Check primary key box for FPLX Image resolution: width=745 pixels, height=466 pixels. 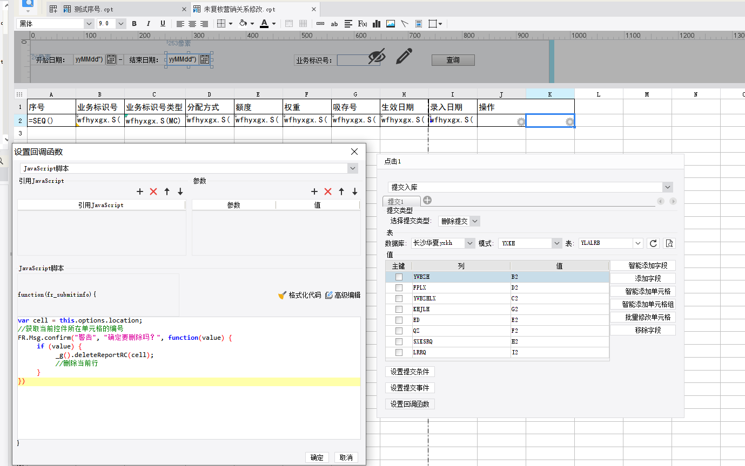tap(399, 287)
